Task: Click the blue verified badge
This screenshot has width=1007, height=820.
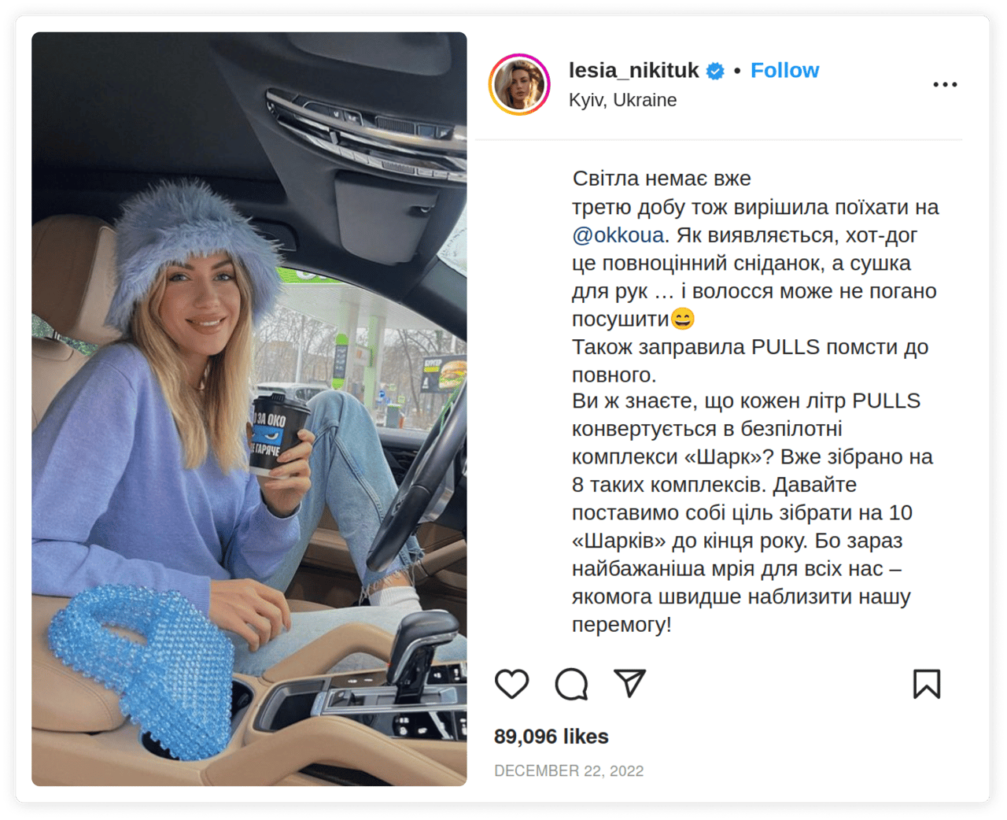Action: coord(715,71)
